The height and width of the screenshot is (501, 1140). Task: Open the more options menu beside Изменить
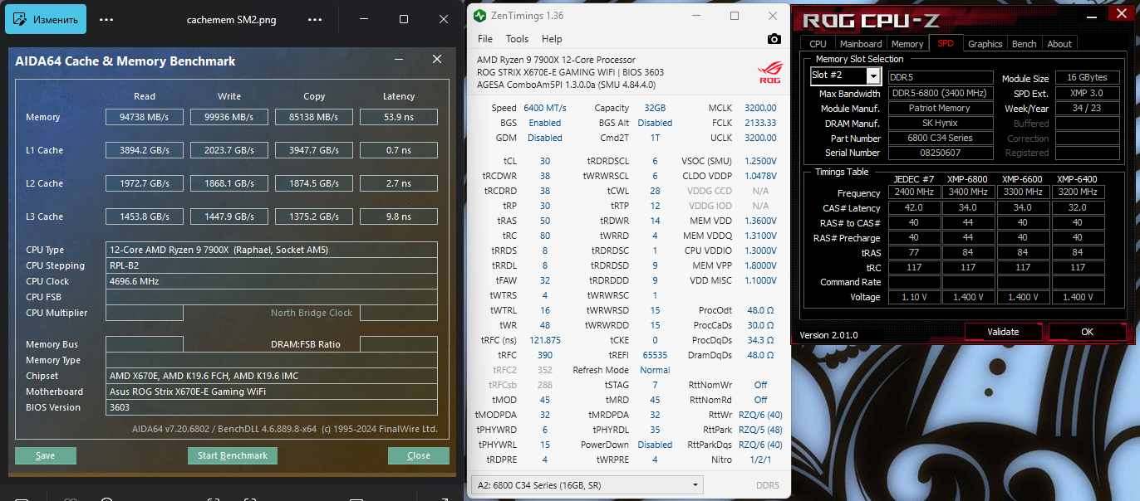[x=106, y=20]
